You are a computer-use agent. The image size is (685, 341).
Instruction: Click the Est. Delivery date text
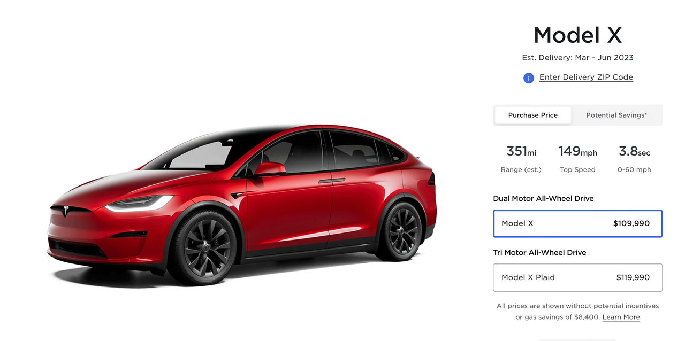(x=577, y=58)
